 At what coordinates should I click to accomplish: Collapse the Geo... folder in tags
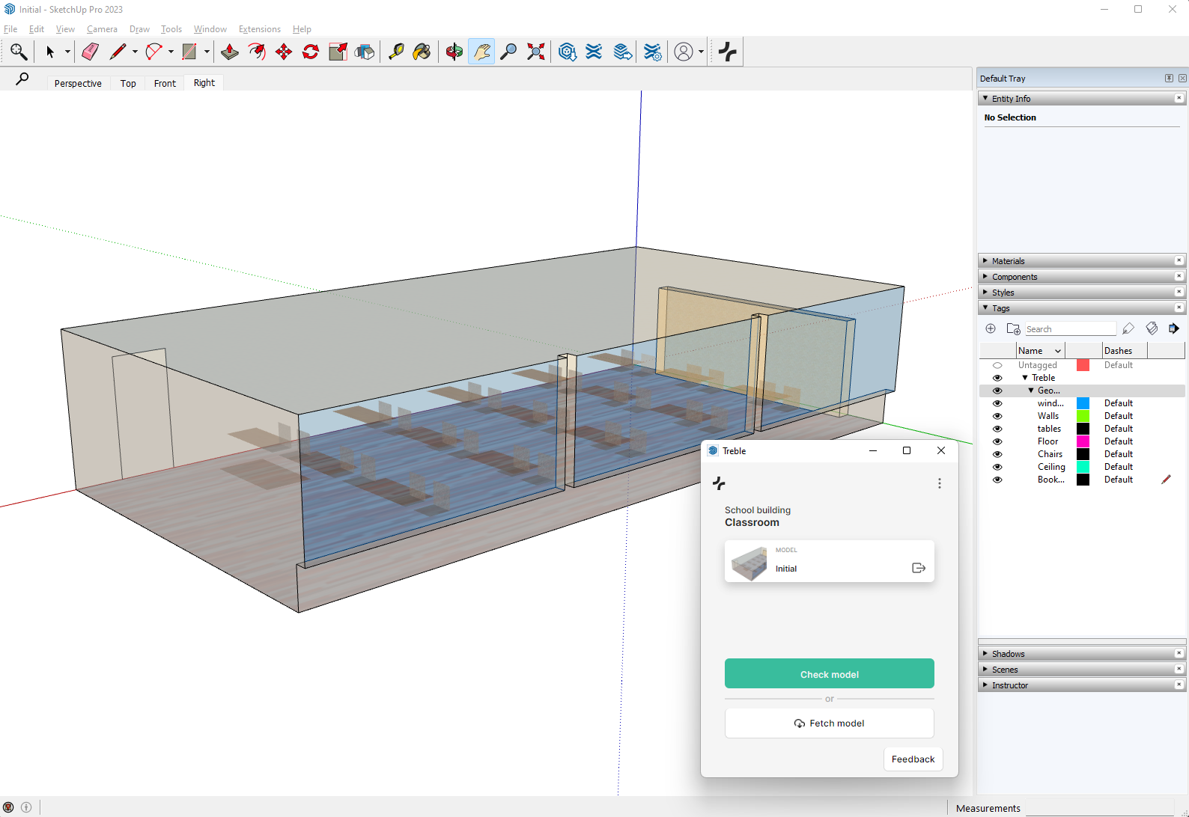click(1031, 391)
